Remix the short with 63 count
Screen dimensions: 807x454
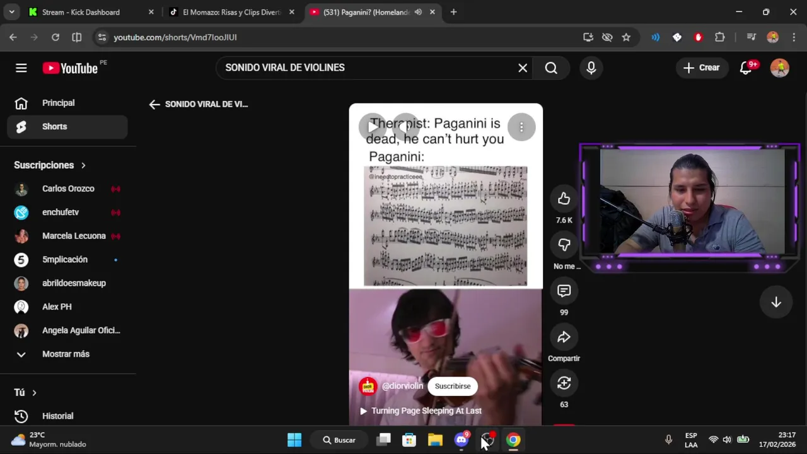pyautogui.click(x=564, y=383)
